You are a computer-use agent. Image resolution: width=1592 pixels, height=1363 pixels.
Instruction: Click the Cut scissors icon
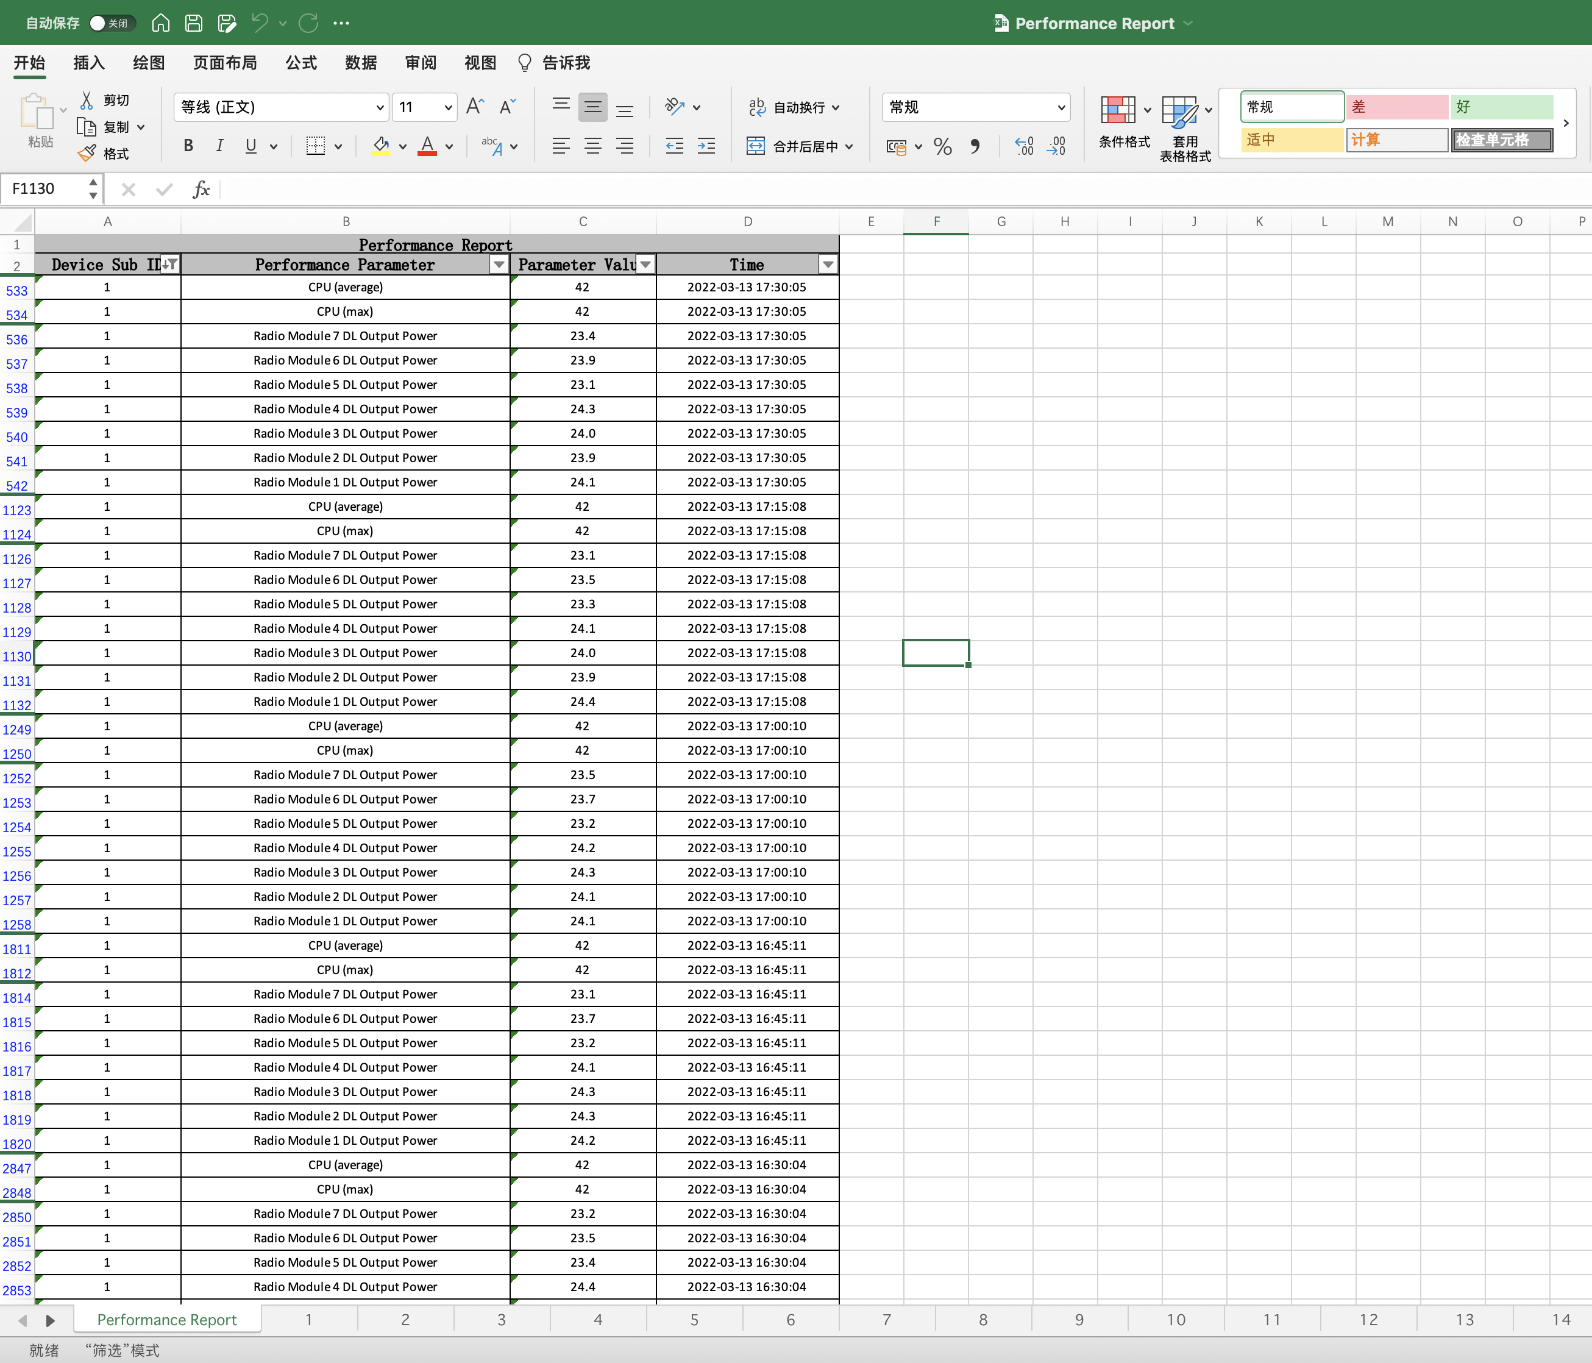87,101
